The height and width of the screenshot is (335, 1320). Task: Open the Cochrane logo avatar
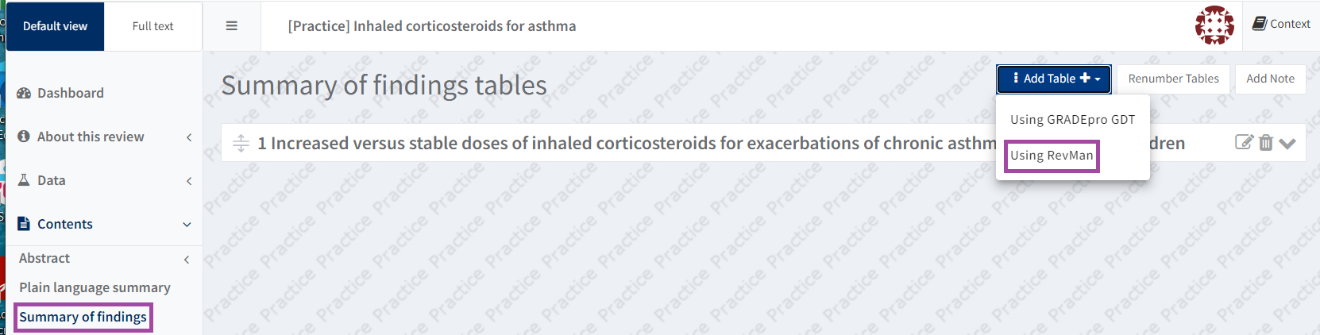point(1214,25)
